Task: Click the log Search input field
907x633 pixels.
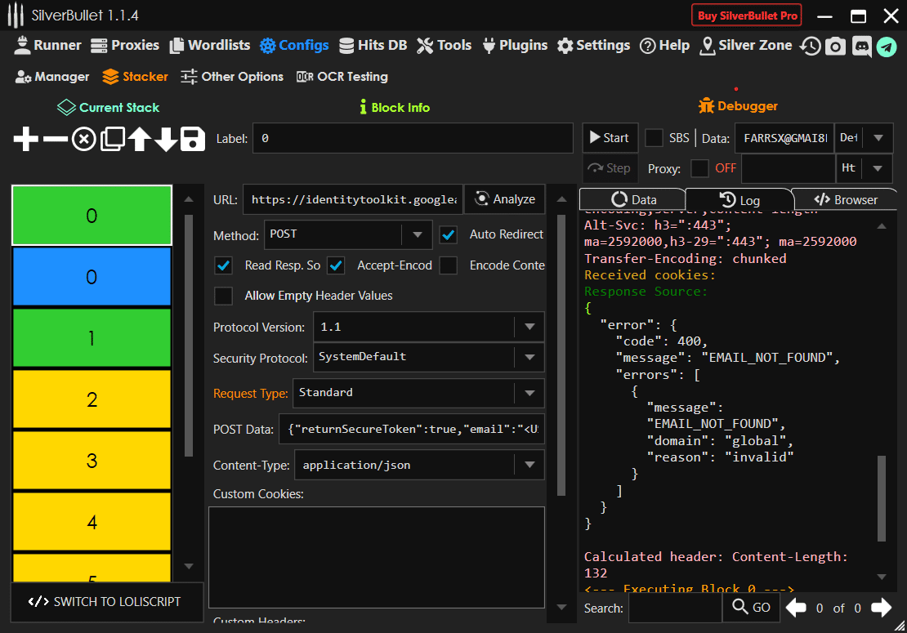Action: (674, 608)
